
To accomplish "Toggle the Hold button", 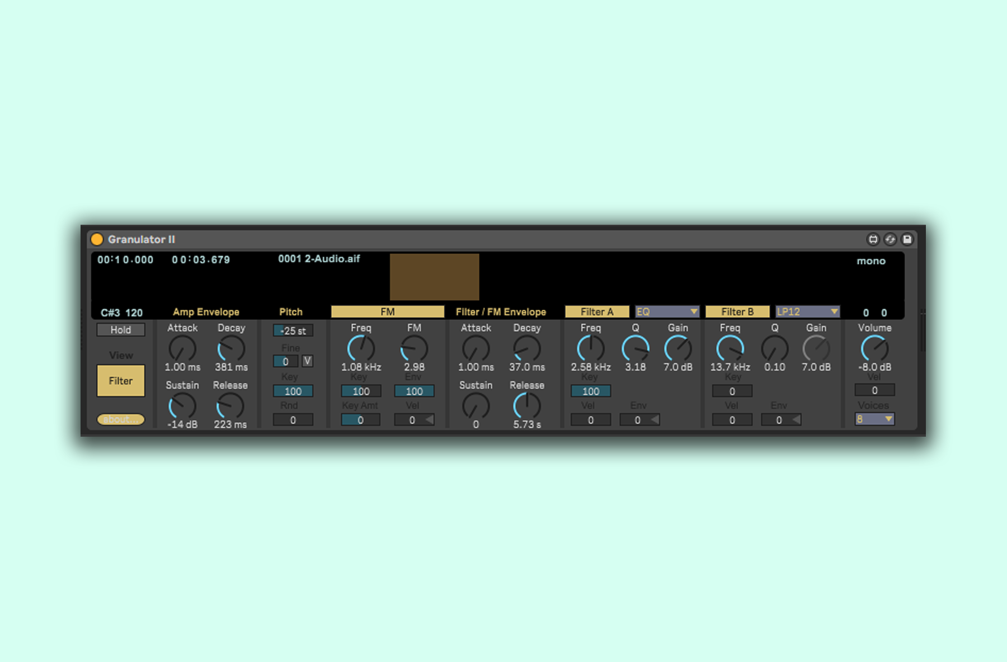I will point(121,330).
